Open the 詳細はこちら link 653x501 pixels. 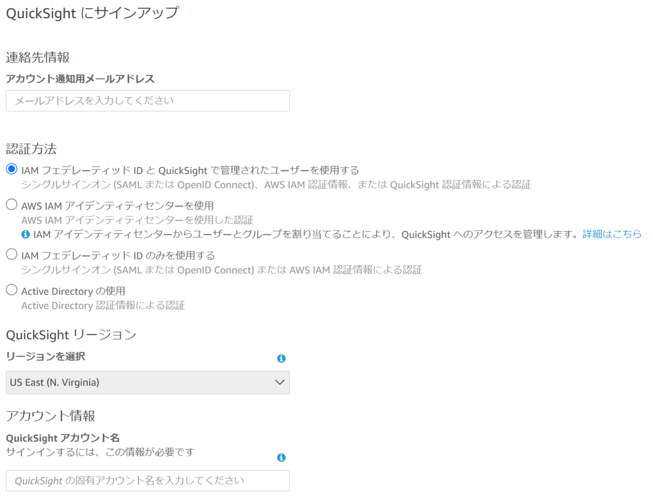pos(612,235)
